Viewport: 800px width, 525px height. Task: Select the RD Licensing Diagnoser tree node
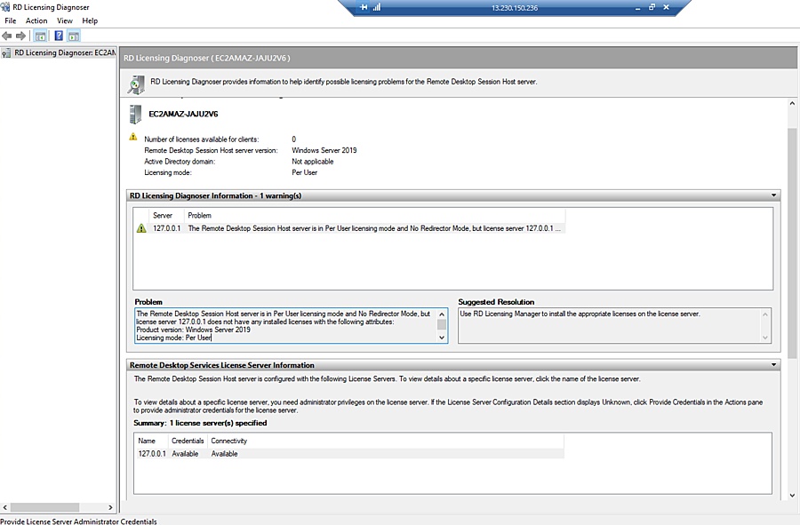coord(64,52)
